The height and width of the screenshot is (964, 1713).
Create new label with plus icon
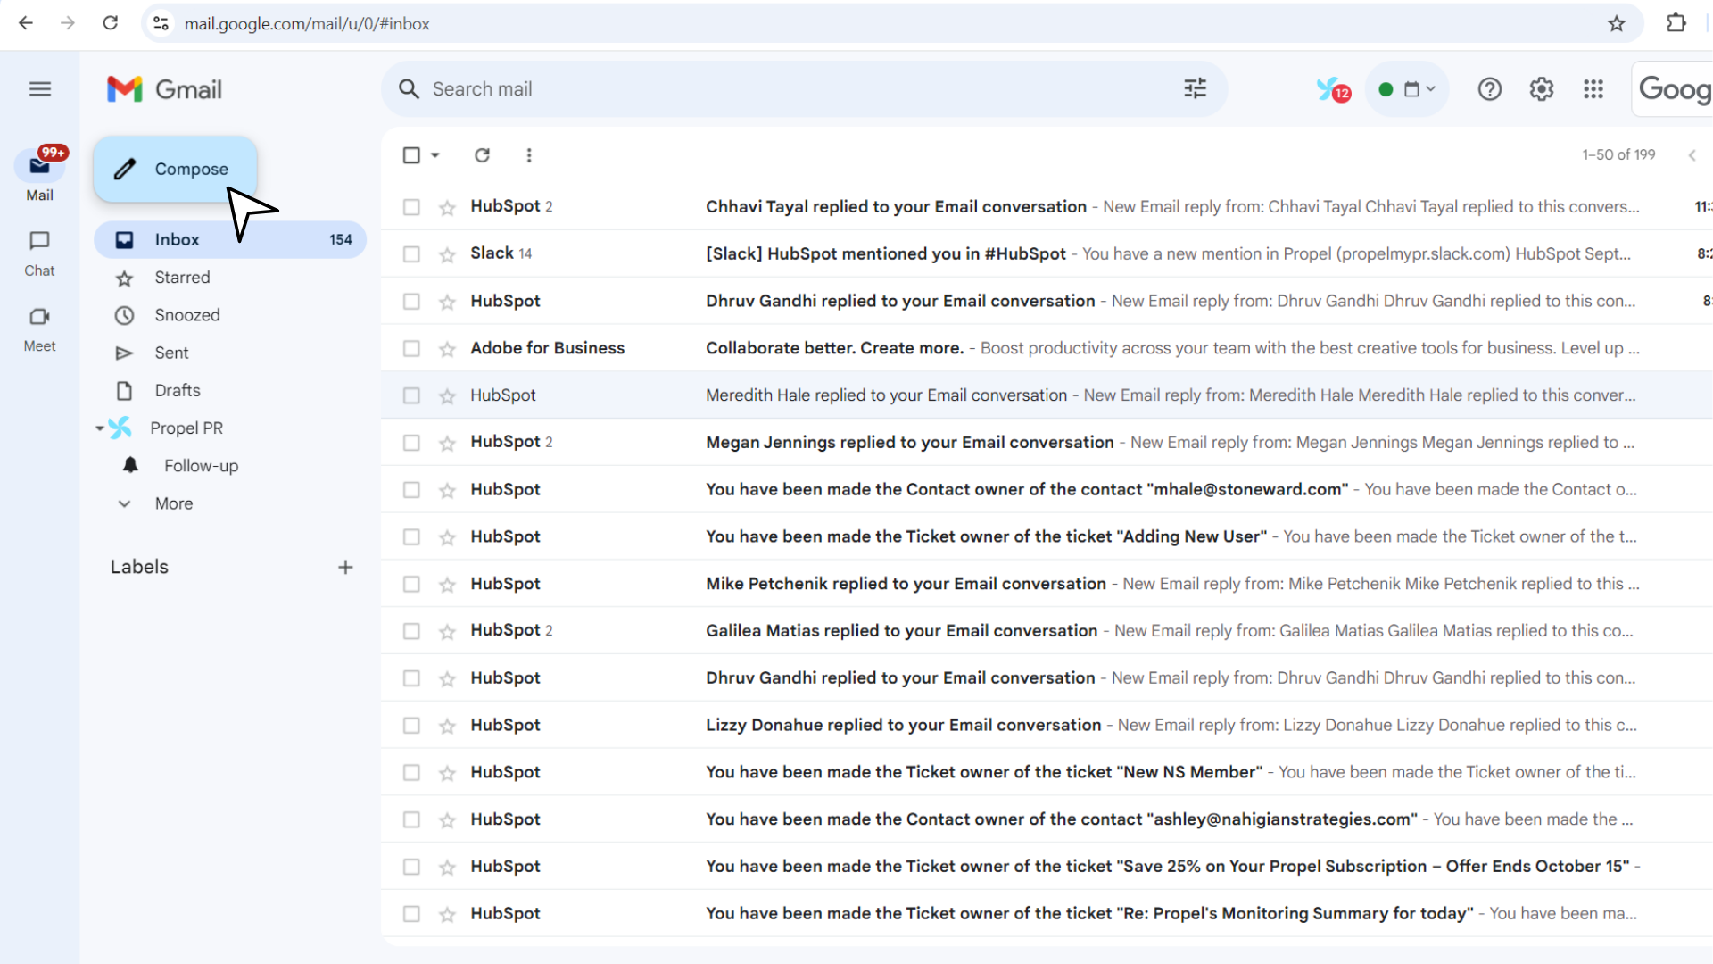pyautogui.click(x=345, y=567)
